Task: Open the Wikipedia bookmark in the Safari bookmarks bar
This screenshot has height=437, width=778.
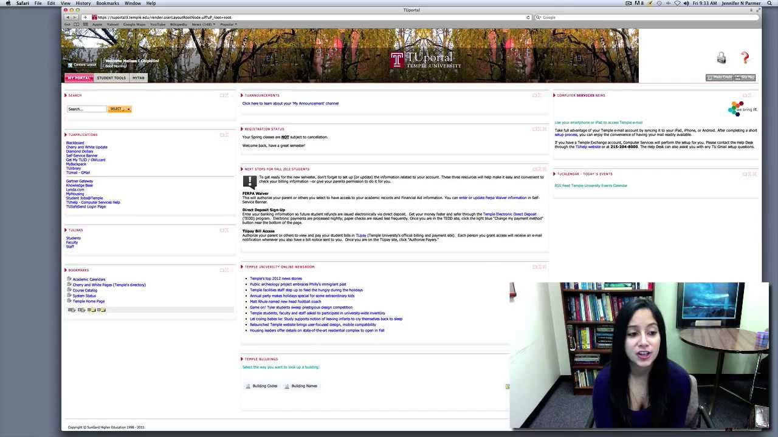Action: click(178, 24)
